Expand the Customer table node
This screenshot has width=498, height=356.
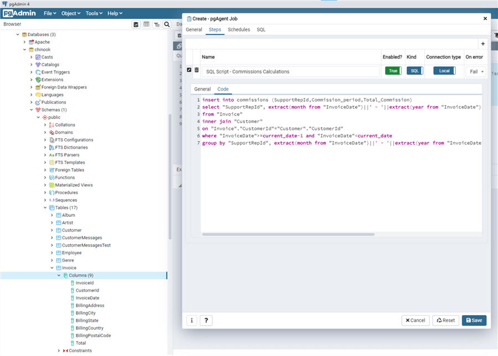(x=52, y=231)
